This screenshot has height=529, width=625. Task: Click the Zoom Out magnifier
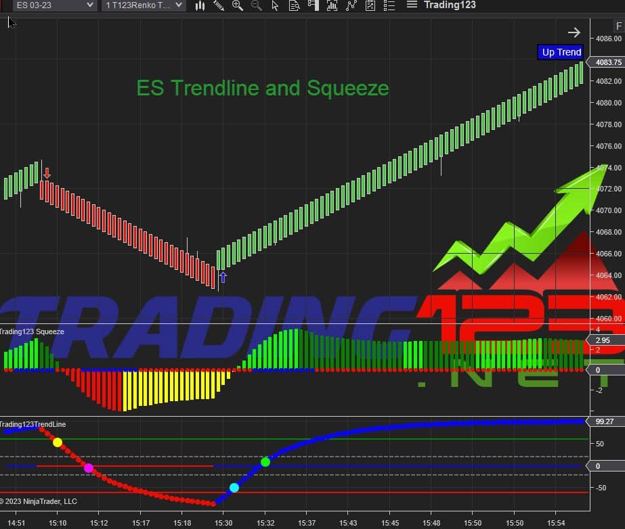tap(257, 5)
